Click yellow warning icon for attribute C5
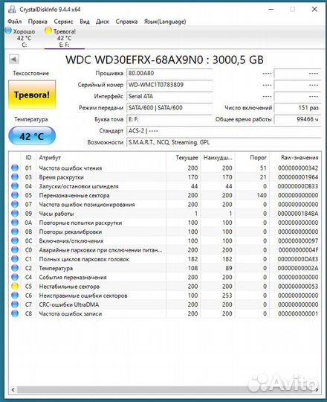This screenshot has height=402, width=327. [15, 287]
